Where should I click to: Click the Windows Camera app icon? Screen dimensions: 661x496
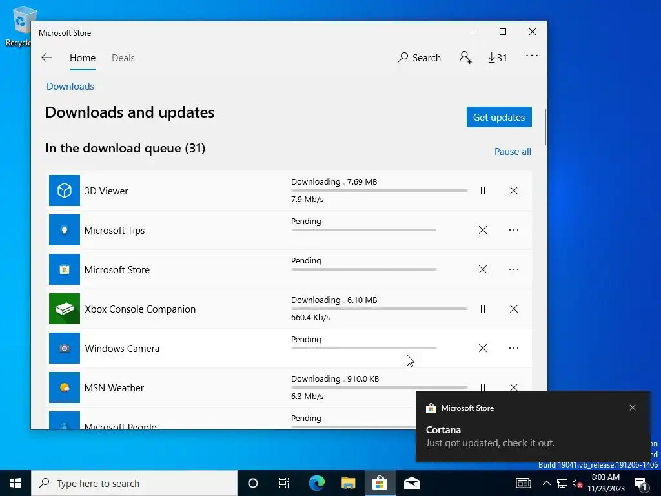tap(65, 348)
